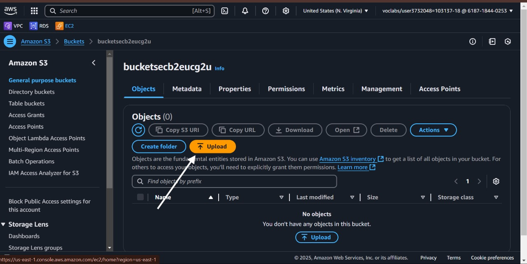The image size is (527, 264).
Task: Click the settings gear in top bar
Action: click(286, 11)
